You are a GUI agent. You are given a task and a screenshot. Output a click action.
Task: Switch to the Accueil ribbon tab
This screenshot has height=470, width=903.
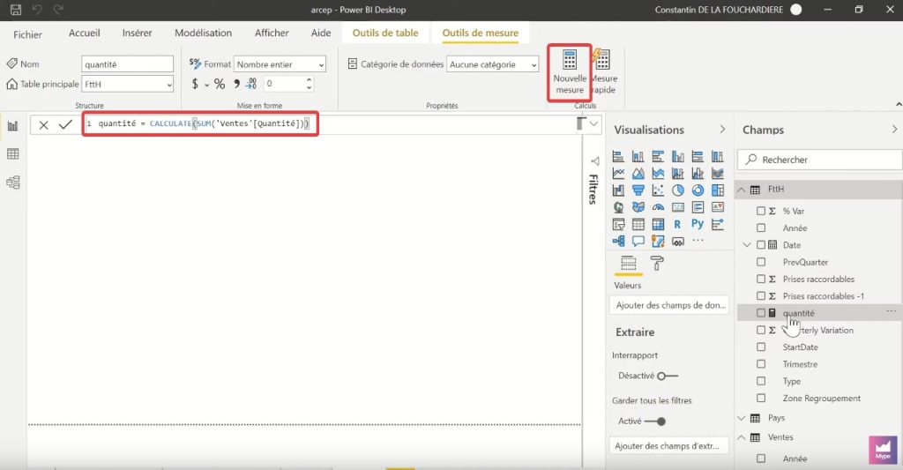point(84,33)
